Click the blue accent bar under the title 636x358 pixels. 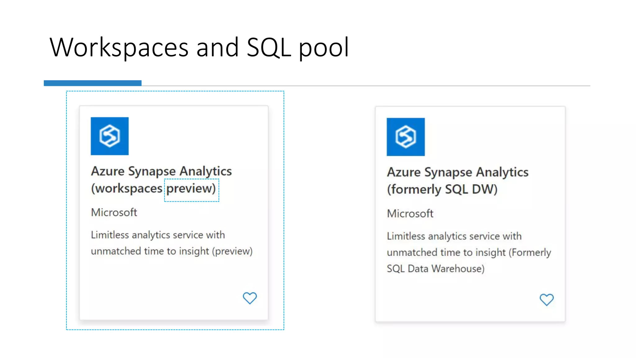pos(93,83)
